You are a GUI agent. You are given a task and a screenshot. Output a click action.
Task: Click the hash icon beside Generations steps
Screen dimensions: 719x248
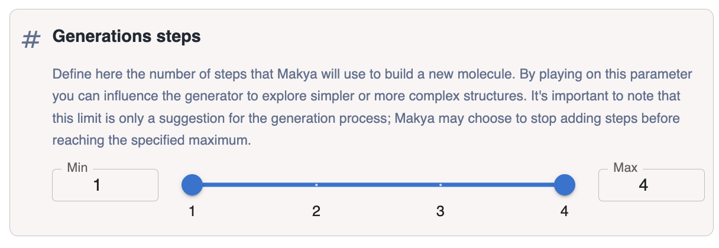(x=31, y=40)
